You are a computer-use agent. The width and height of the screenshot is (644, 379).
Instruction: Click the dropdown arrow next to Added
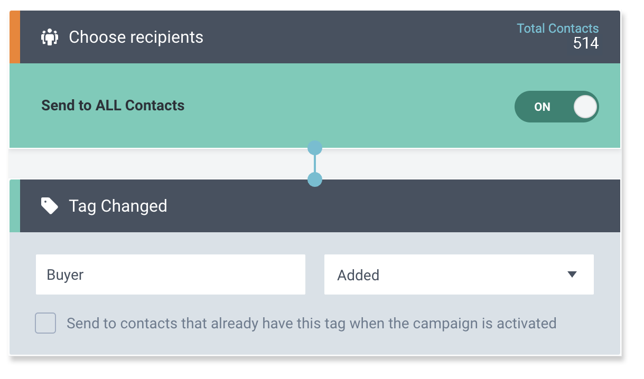point(572,274)
